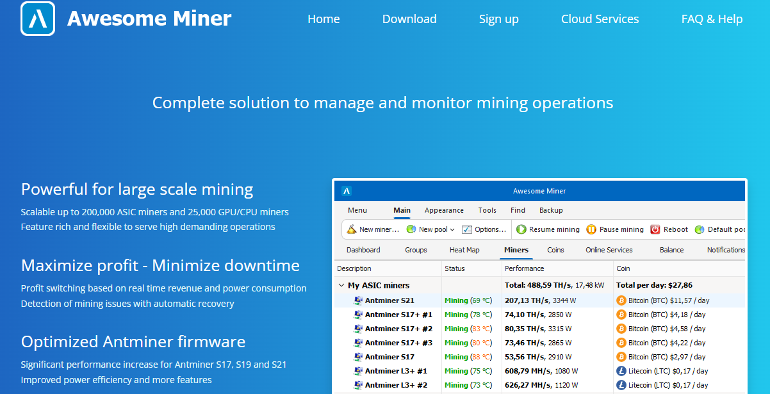Click the 207,13 TH/s performance value
This screenshot has height=394, width=770.
point(526,300)
